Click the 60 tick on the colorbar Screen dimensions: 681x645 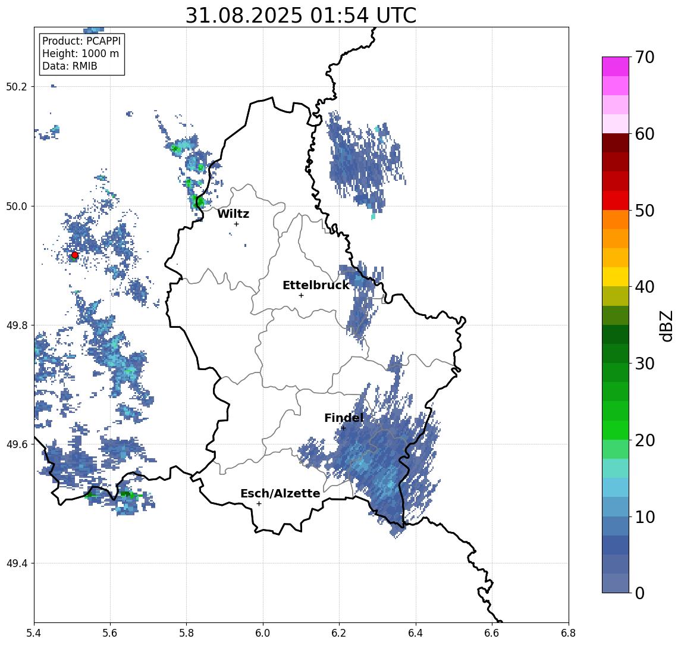(645, 134)
